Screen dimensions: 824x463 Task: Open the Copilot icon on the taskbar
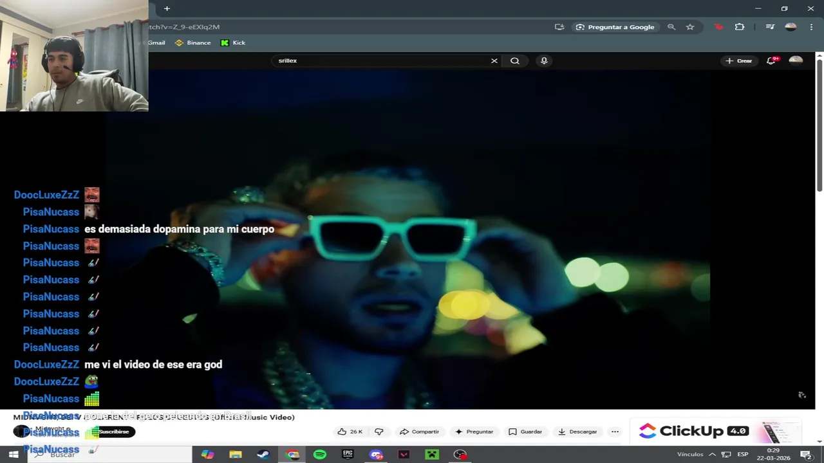[x=207, y=454]
